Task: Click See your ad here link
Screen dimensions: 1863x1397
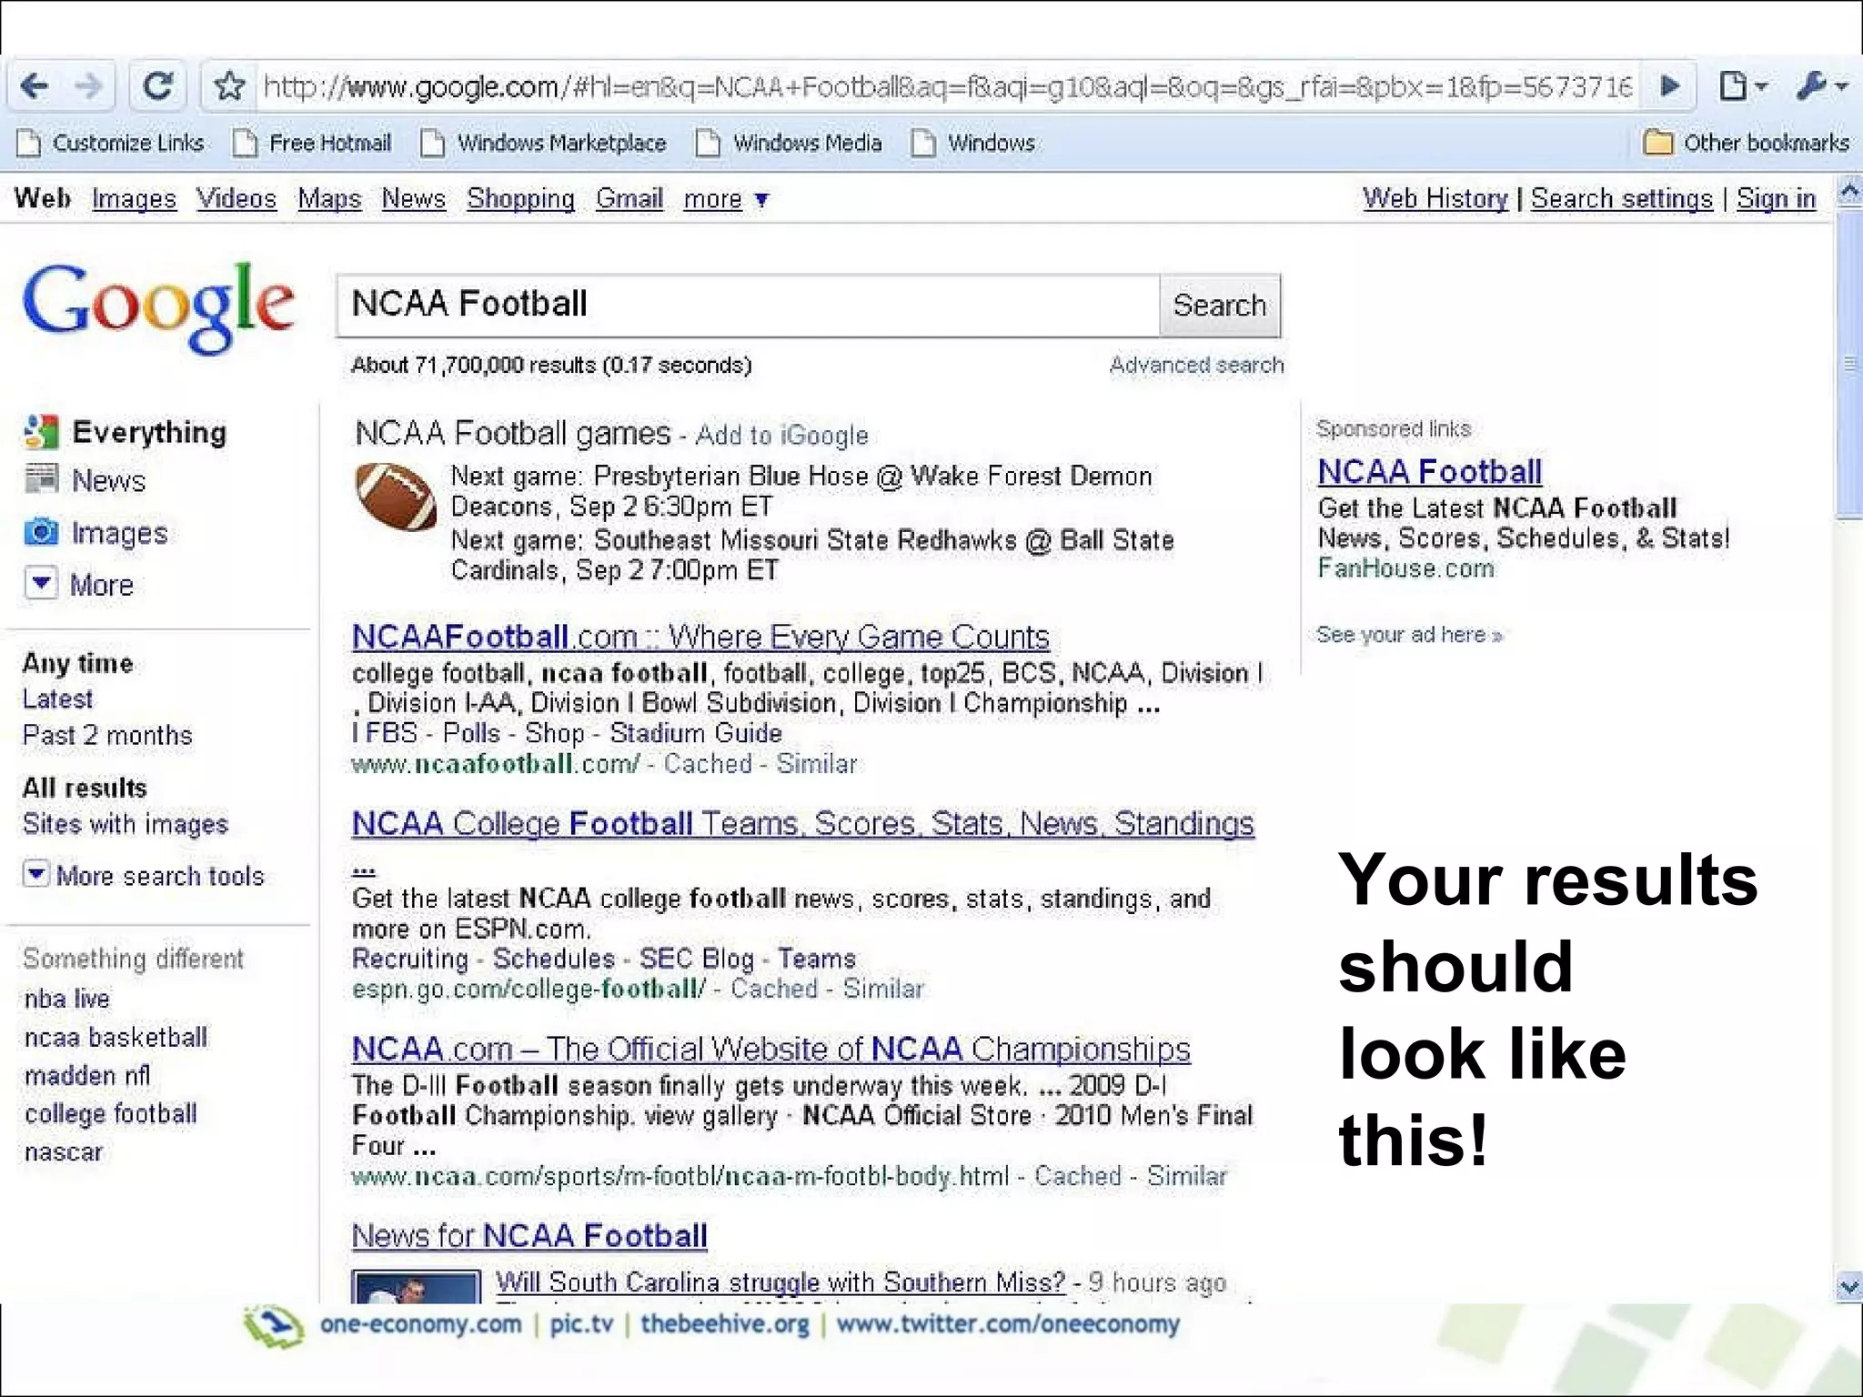Action: coord(1409,634)
